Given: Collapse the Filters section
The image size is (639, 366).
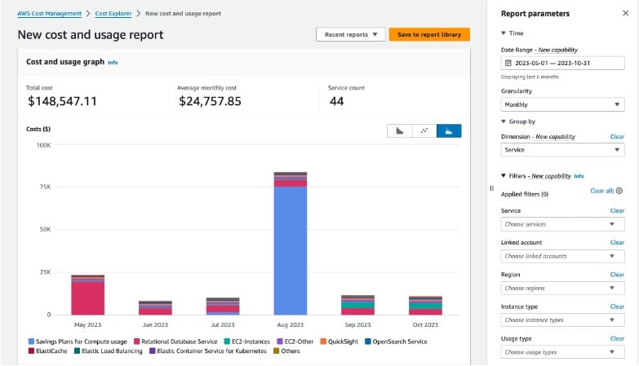Looking at the screenshot, I should click(504, 175).
